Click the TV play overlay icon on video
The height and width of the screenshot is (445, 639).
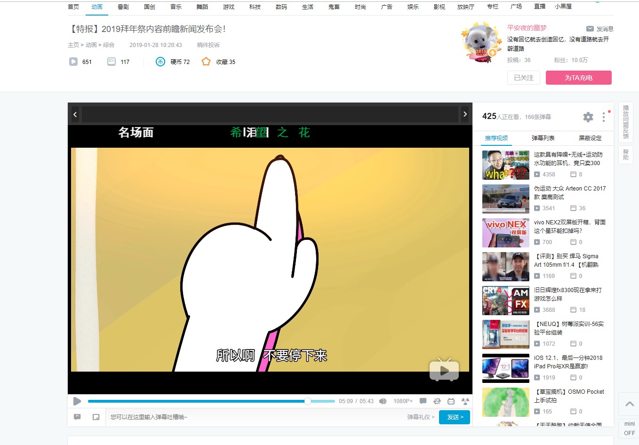(x=444, y=370)
